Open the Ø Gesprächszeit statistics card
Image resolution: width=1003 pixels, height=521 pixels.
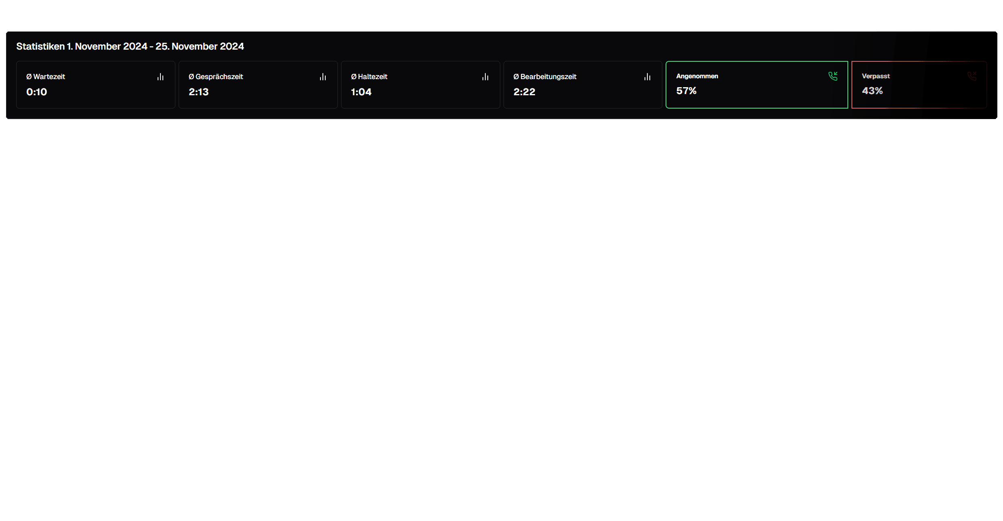point(258,84)
